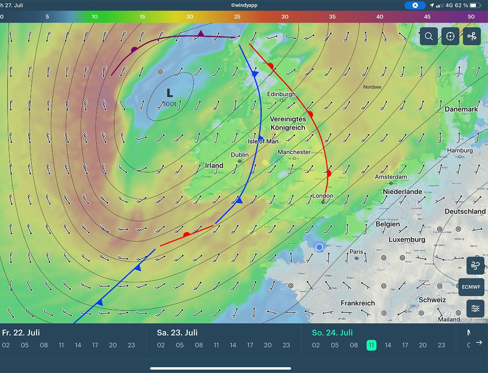Tap the share map icon
The image size is (488, 373).
[x=472, y=36]
